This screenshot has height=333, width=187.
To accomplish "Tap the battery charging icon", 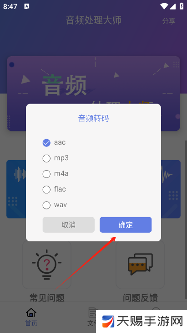I will click(182, 6).
